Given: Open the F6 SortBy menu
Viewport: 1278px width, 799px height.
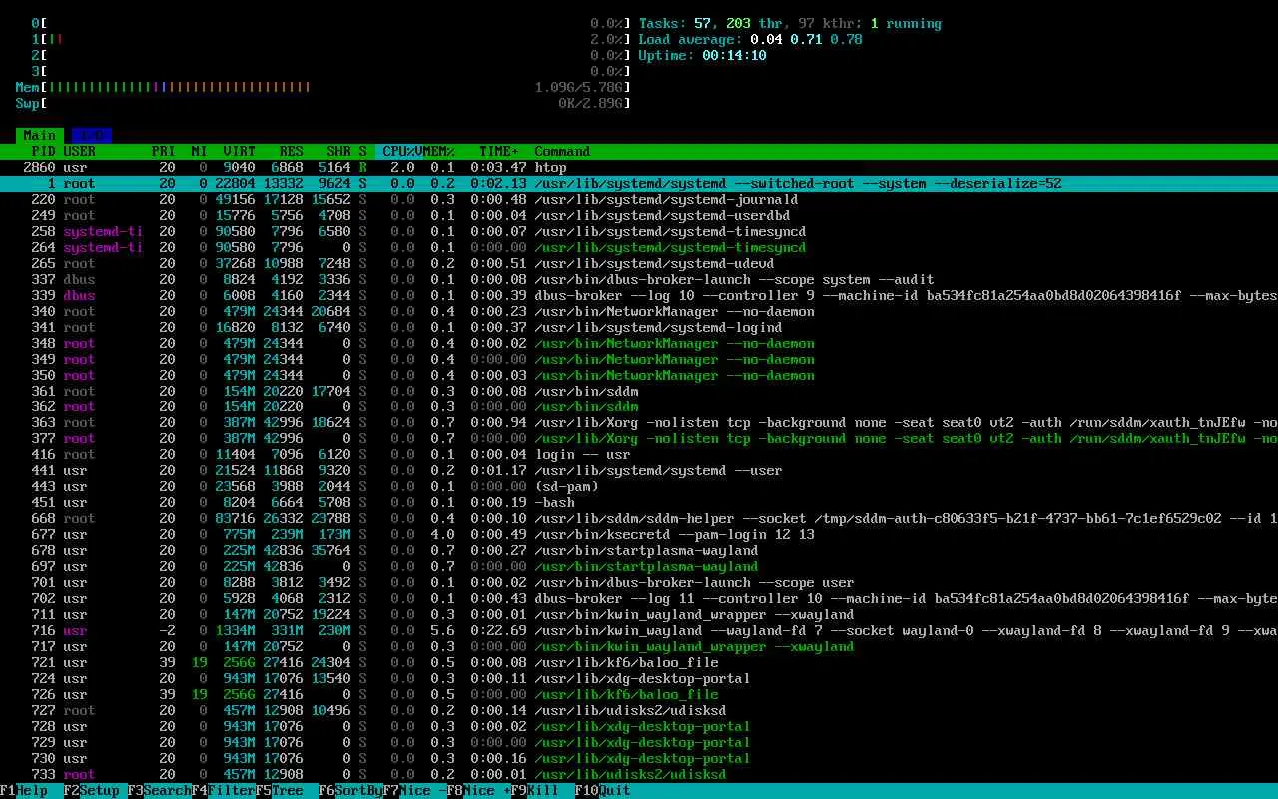Looking at the screenshot, I should (351, 790).
